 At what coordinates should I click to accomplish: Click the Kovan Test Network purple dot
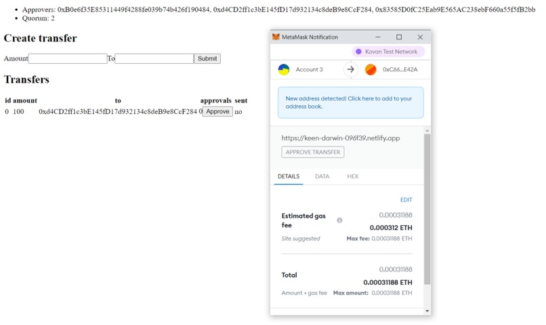[358, 52]
